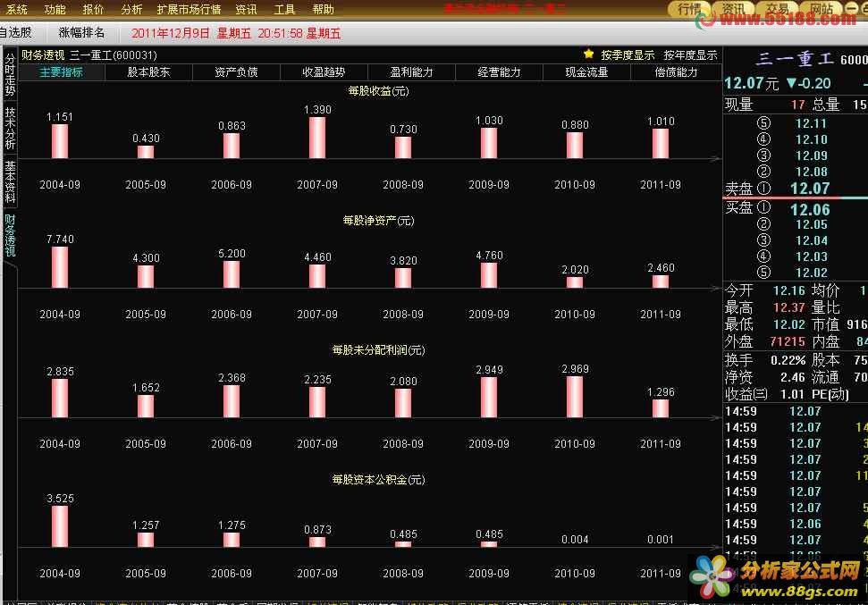Open the 系统 menu
This screenshot has width=868, height=605.
coord(17,9)
